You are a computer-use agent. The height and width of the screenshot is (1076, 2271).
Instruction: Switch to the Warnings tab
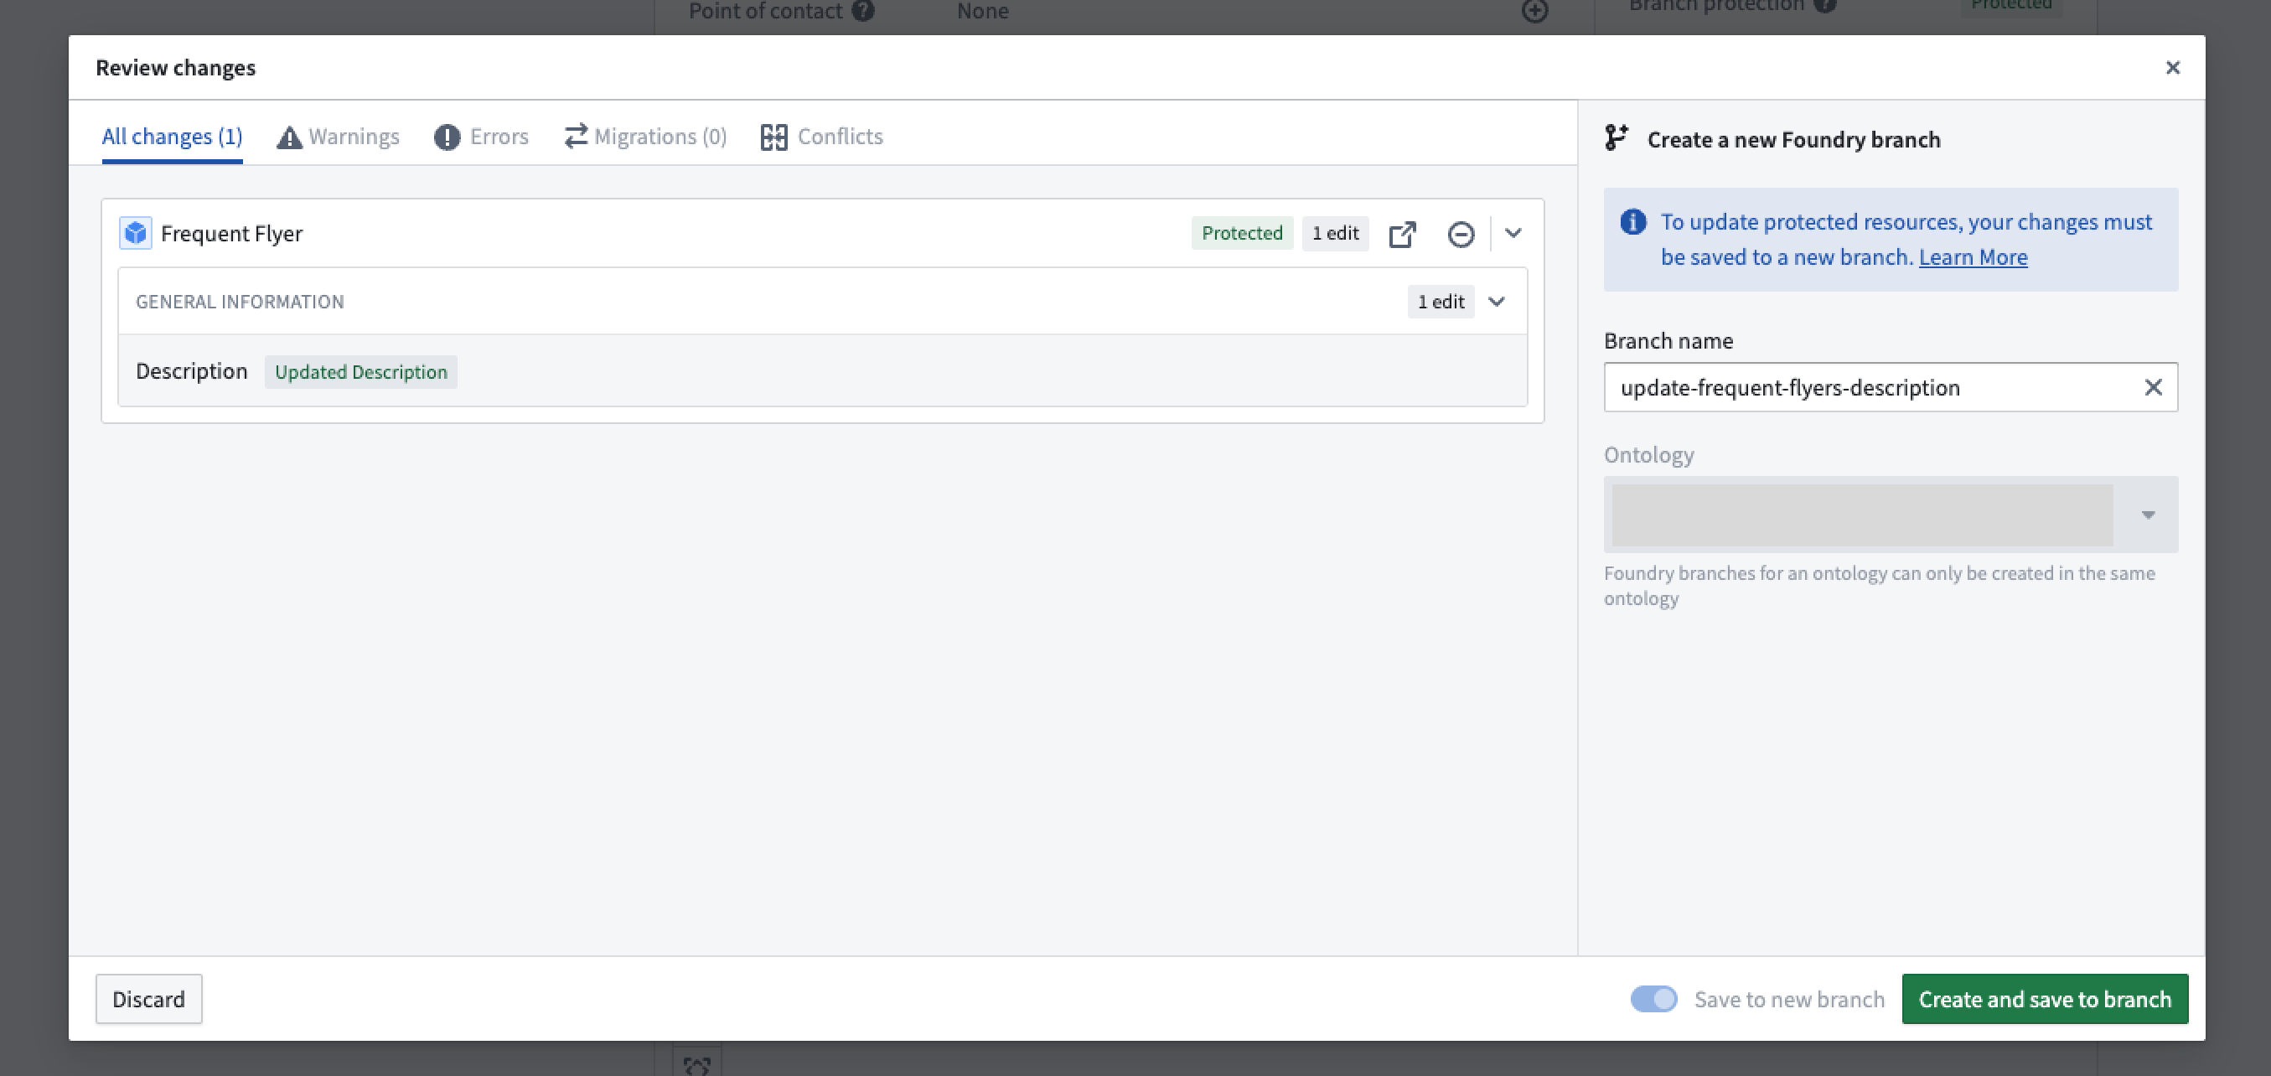click(x=338, y=137)
